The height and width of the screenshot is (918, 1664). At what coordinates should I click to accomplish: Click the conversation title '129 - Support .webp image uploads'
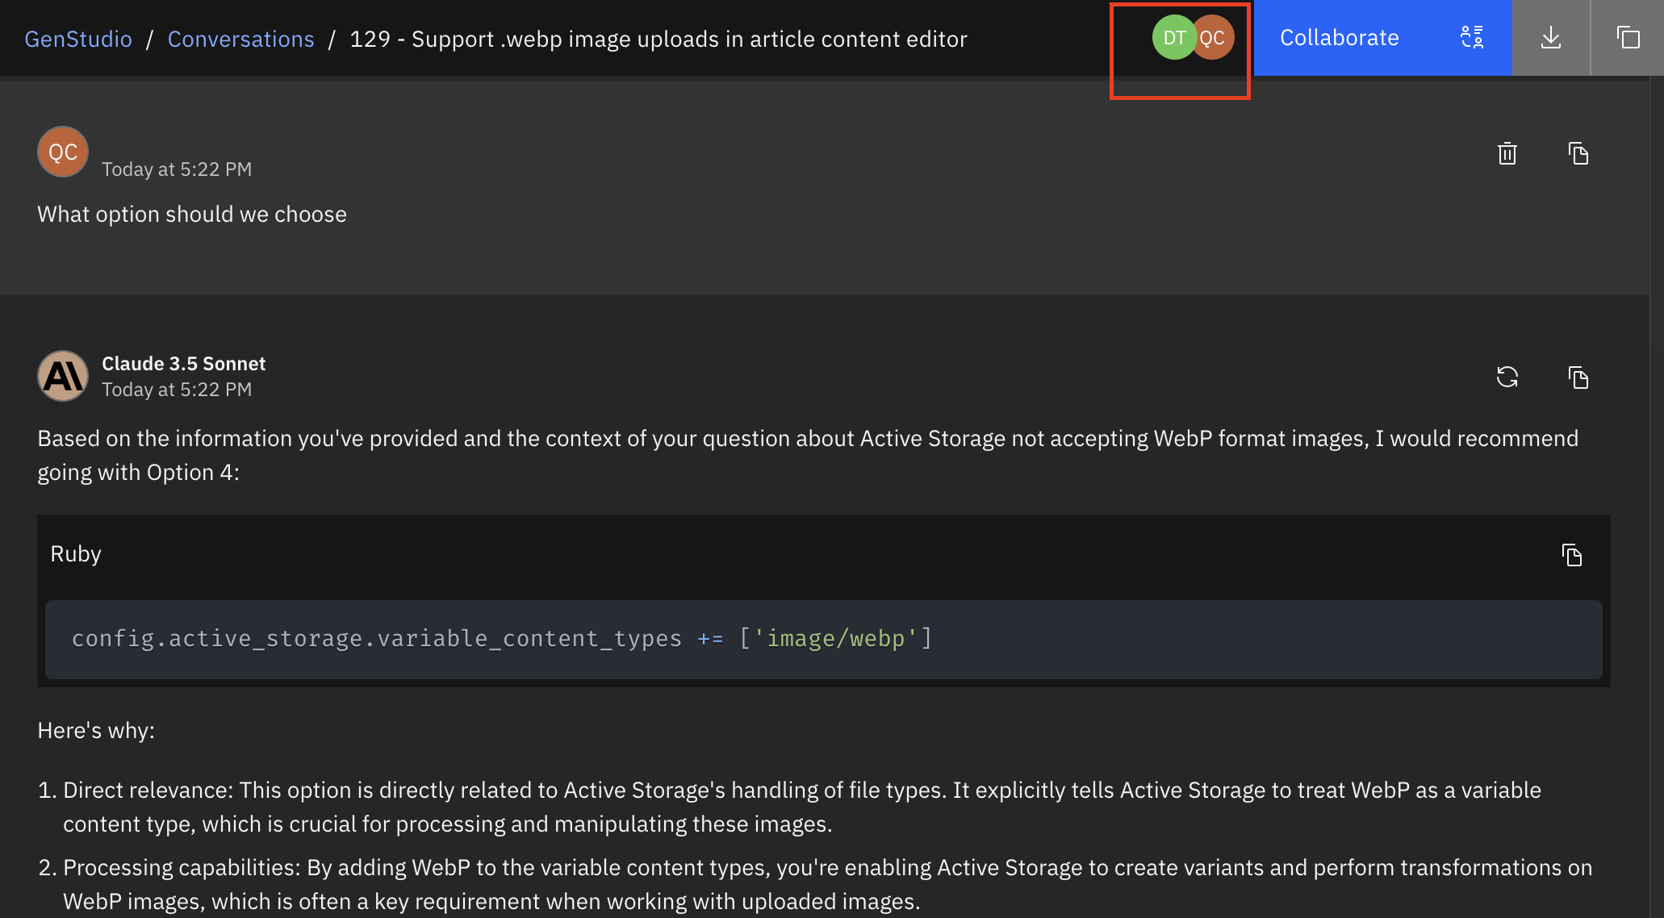pyautogui.click(x=658, y=39)
